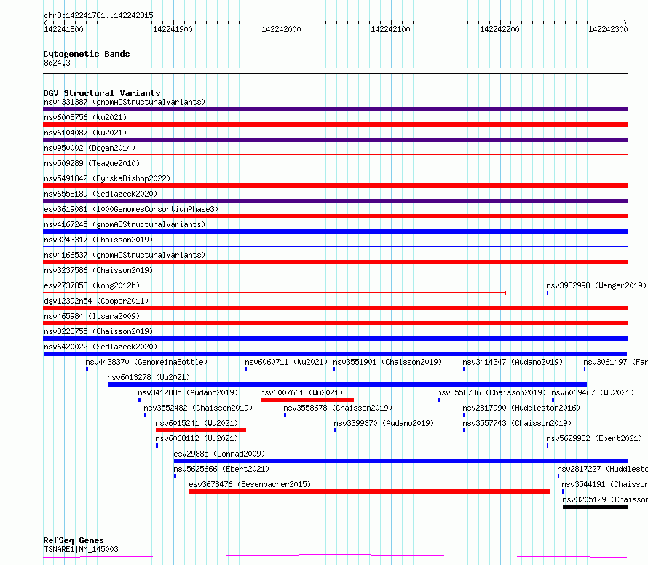Select the nsv5629982 (Ebert2021) label

pyautogui.click(x=594, y=438)
